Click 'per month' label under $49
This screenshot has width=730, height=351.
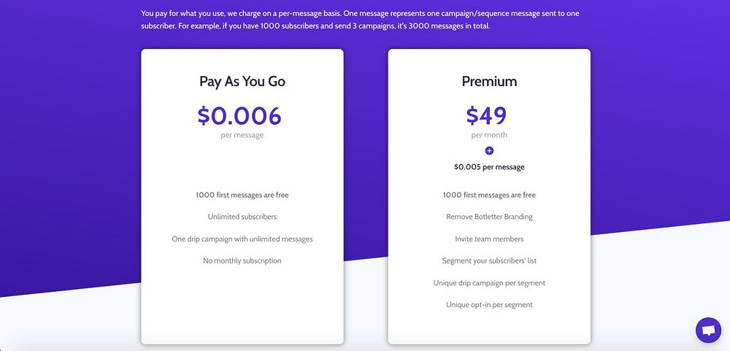pyautogui.click(x=489, y=136)
